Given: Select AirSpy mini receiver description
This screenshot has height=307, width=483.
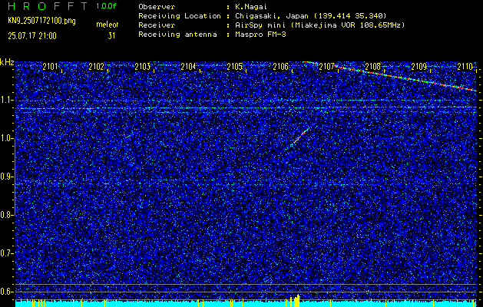Looking at the screenshot, I should 319,25.
